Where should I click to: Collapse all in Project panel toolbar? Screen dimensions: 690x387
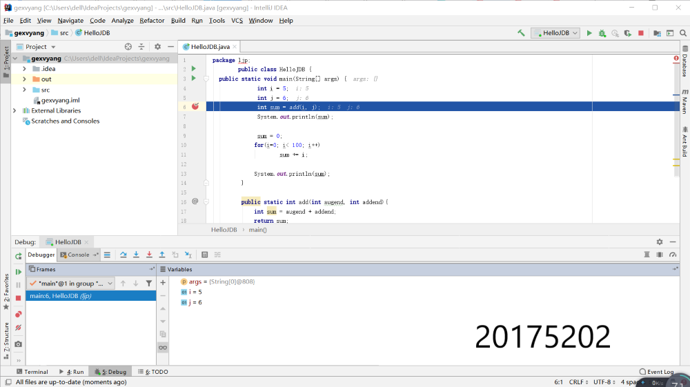pos(141,47)
